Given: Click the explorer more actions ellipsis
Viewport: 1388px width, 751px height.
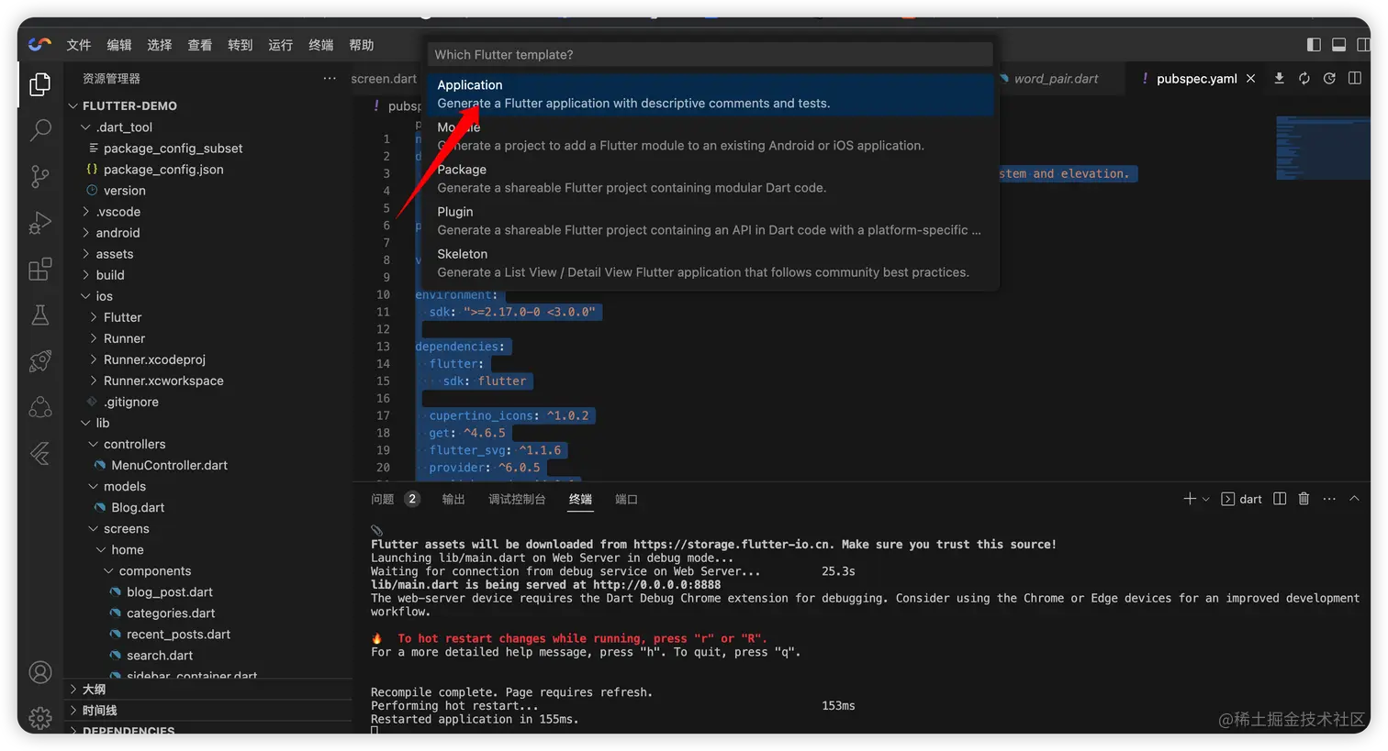Looking at the screenshot, I should 330,79.
